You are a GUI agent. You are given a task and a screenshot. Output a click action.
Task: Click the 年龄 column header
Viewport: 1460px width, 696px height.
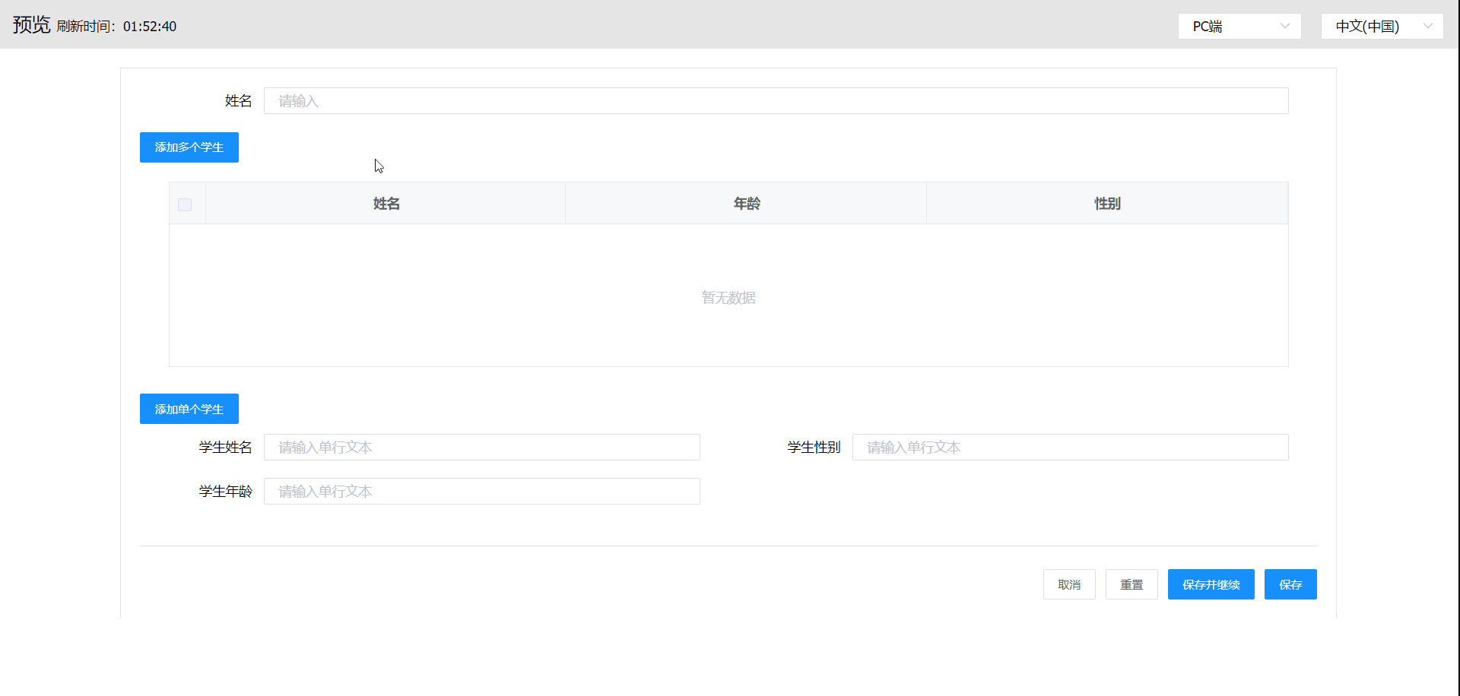(747, 204)
